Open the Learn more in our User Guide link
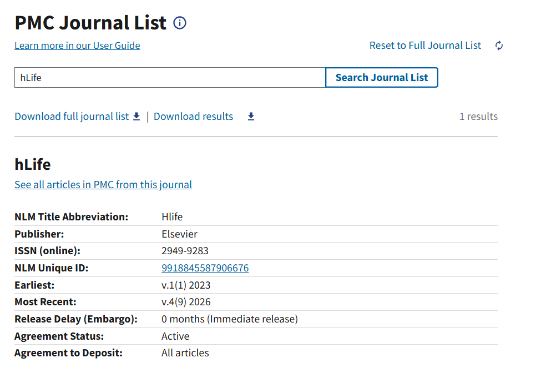 point(77,46)
